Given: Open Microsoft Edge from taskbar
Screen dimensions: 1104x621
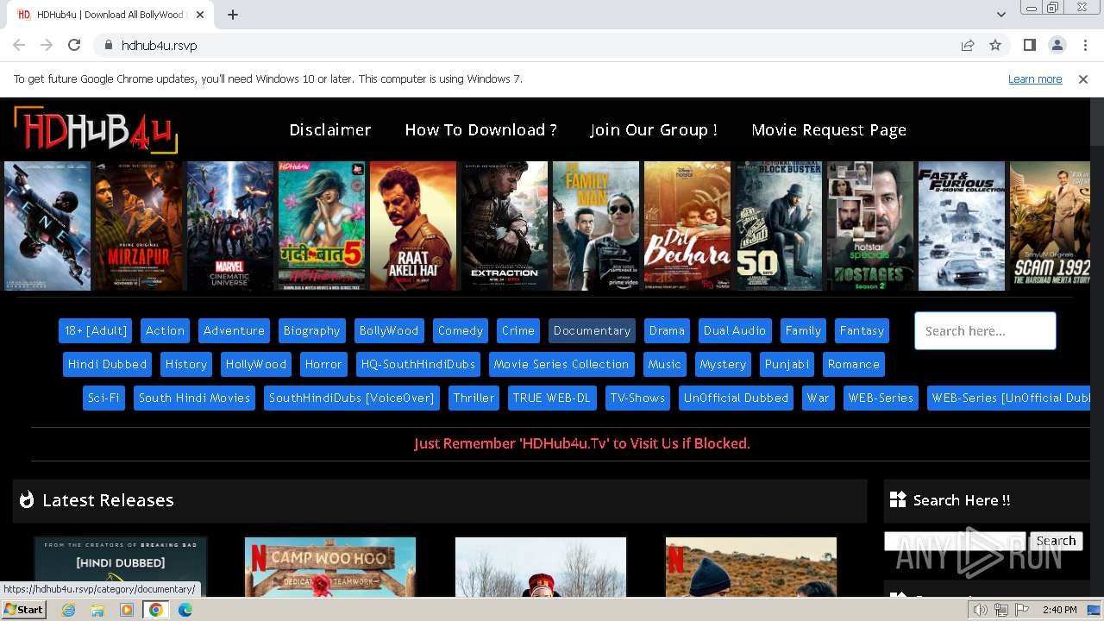Looking at the screenshot, I should [x=185, y=610].
